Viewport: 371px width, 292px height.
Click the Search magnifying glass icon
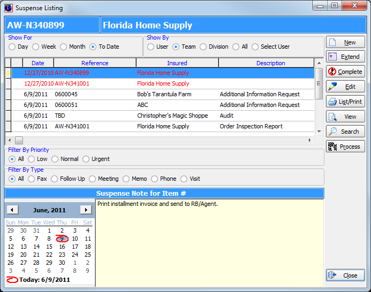coord(332,132)
